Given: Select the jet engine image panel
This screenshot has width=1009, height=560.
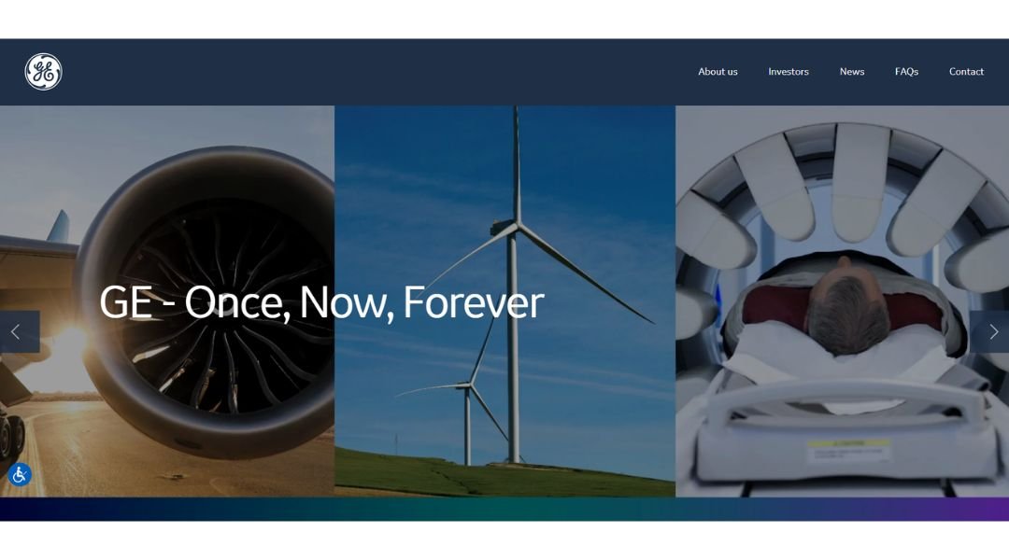Looking at the screenshot, I should (167, 301).
